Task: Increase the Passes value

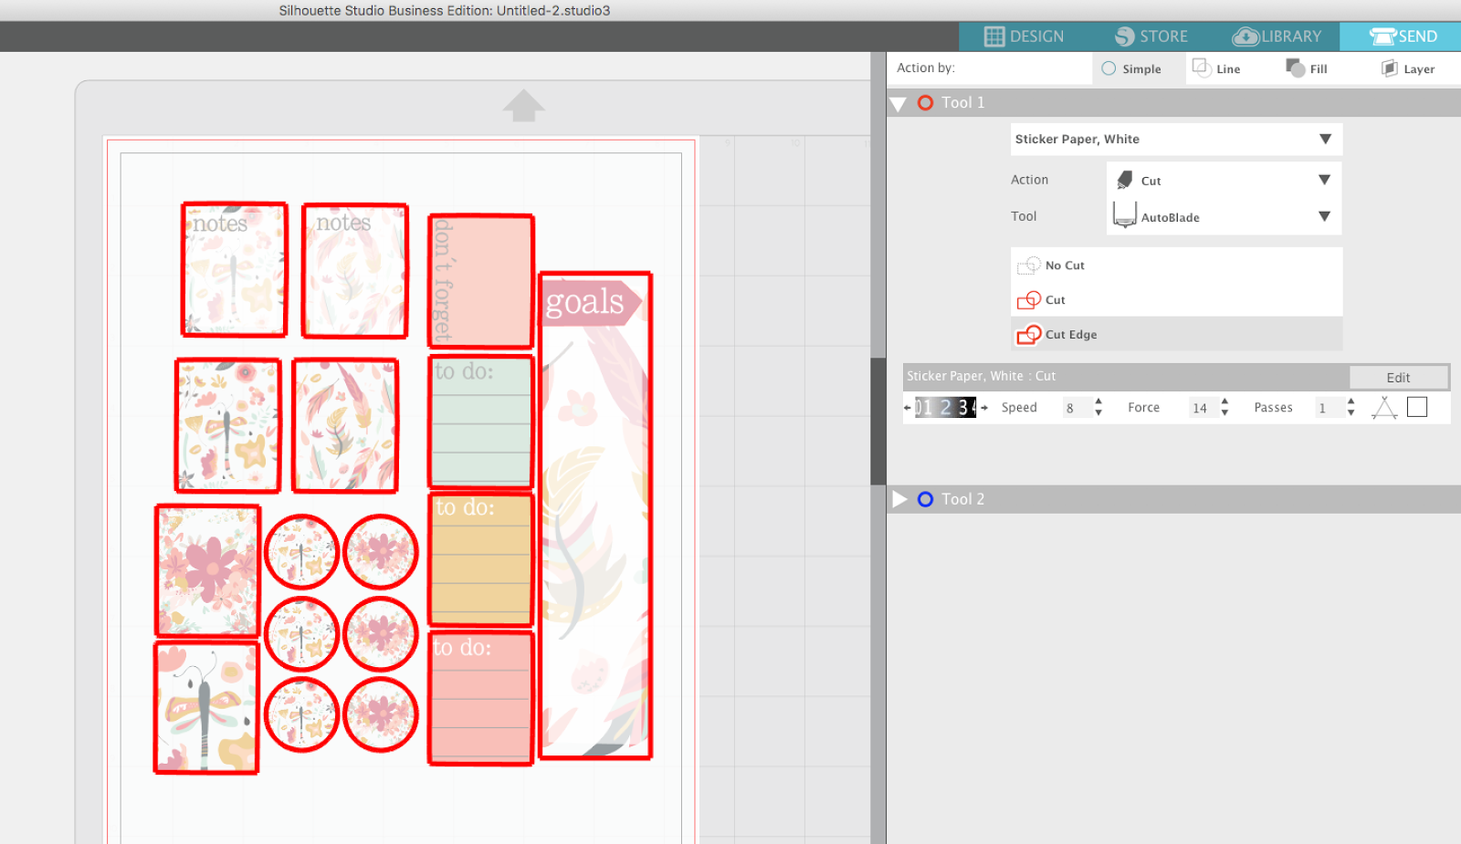Action: click(1351, 401)
